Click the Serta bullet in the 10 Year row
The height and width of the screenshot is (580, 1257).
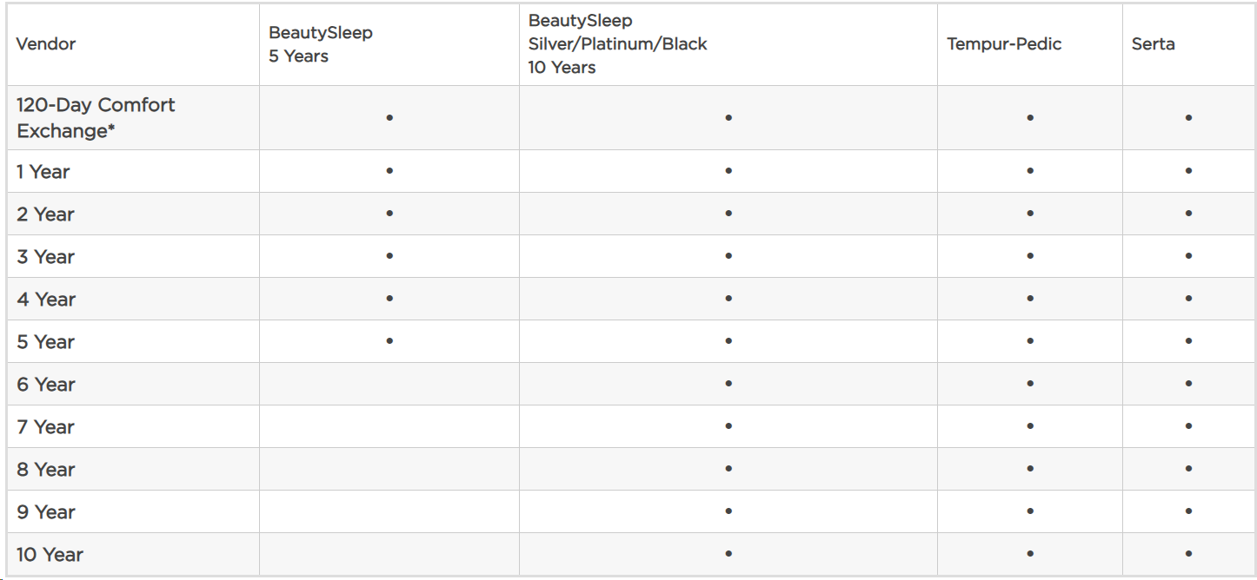1188,554
